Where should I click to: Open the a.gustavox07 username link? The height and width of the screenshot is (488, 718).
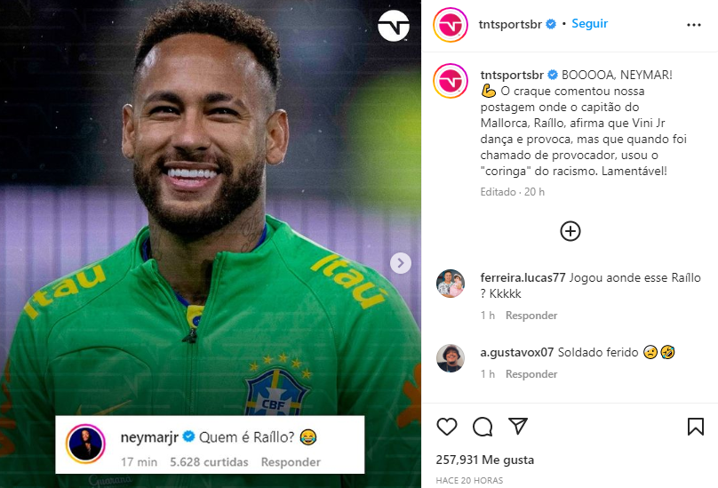(x=517, y=352)
